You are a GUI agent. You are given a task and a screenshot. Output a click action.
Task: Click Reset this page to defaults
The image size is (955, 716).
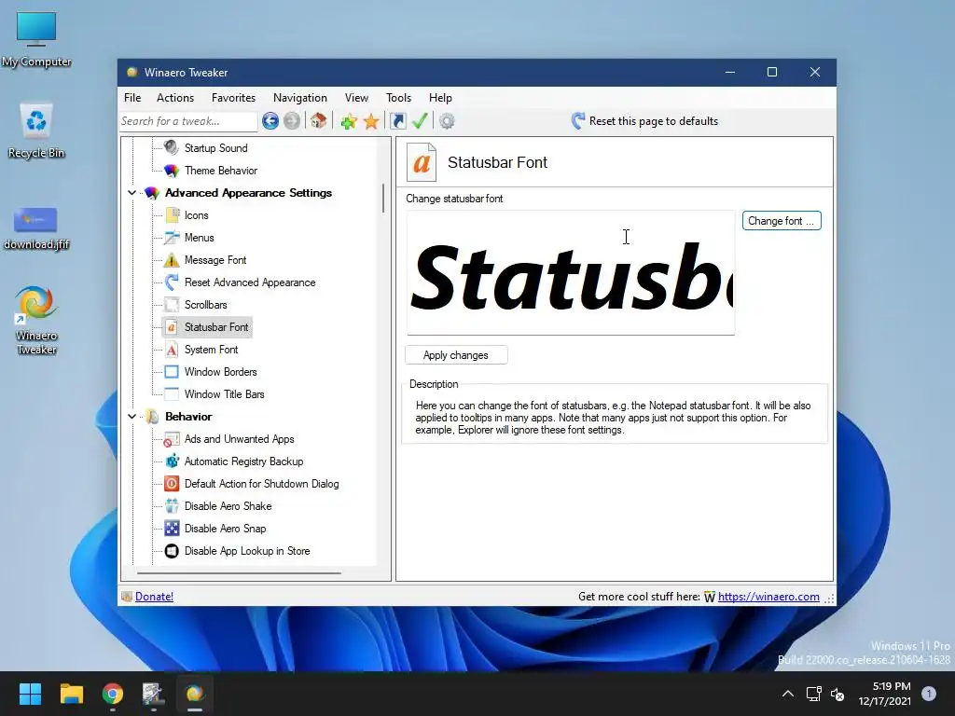645,121
